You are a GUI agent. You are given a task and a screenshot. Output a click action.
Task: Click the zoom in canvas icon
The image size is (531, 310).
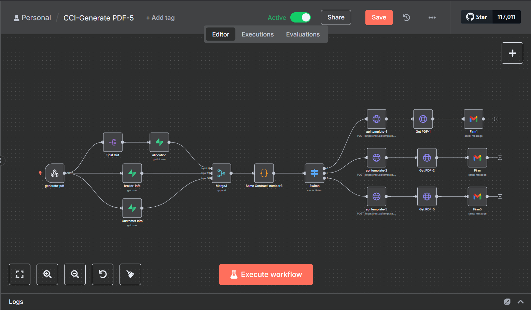[47, 274]
